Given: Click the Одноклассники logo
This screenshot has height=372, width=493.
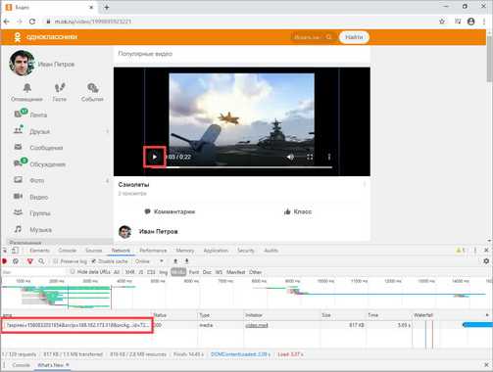Looking at the screenshot, I should [x=45, y=37].
